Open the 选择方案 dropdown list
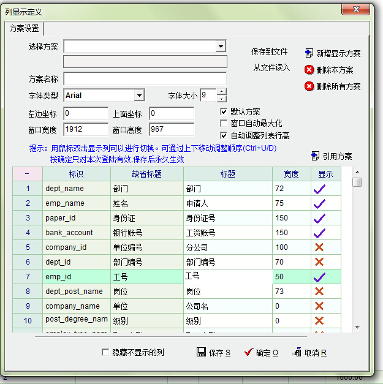The height and width of the screenshot is (384, 383). [x=221, y=47]
